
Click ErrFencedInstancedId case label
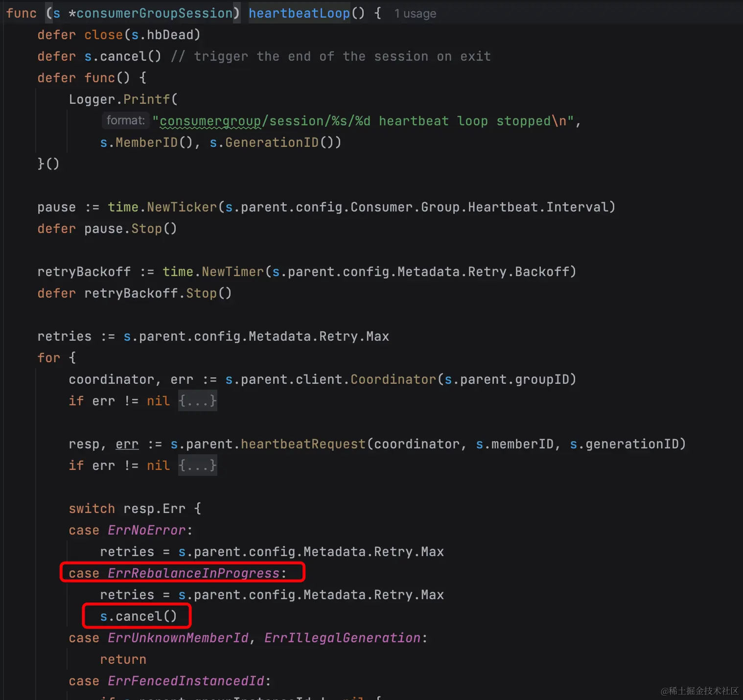point(170,681)
